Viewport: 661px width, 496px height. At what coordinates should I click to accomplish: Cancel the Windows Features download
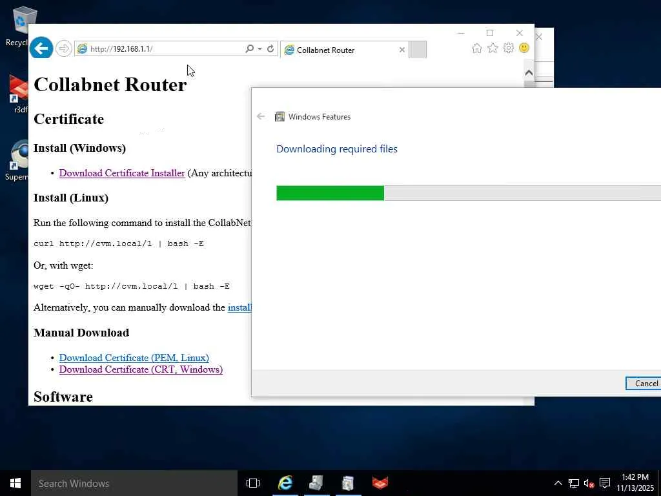[x=645, y=383]
